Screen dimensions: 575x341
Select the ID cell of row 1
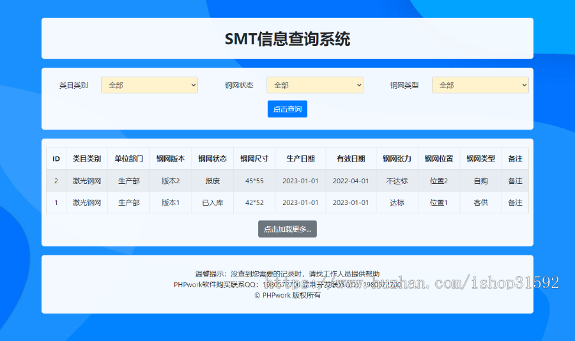[x=56, y=202]
